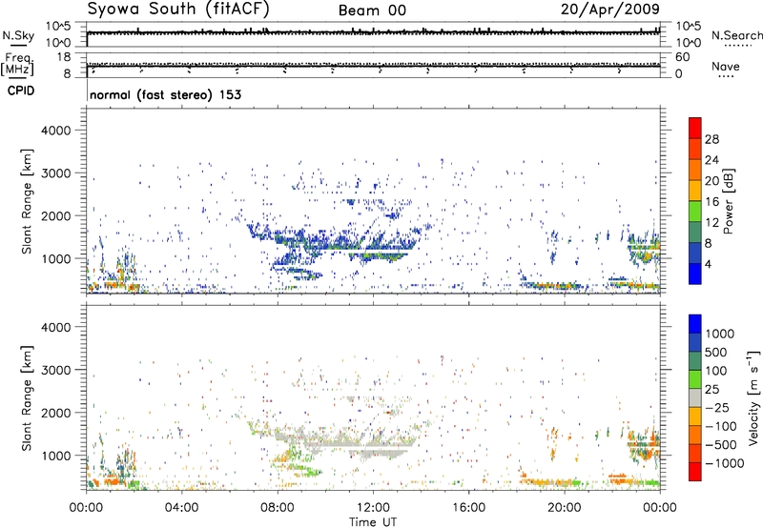The width and height of the screenshot is (763, 528).
Task: Click the power colorbar tick '12'
Action: [x=711, y=223]
